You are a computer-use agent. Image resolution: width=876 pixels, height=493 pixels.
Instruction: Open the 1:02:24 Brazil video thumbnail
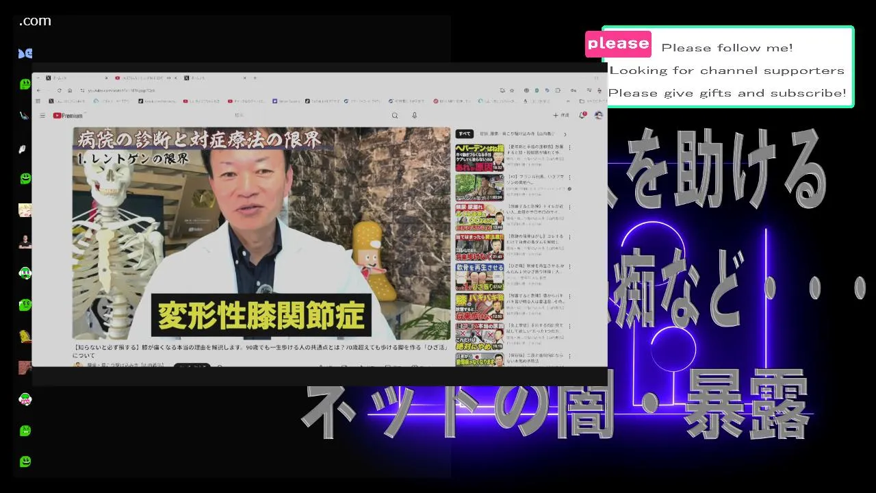coord(479,187)
